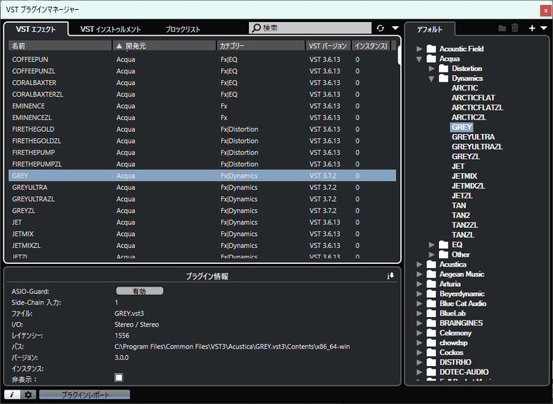The width and height of the screenshot is (553, 404).
Task: Select ARCTICFLATZL in the collection tree
Action: tap(477, 108)
